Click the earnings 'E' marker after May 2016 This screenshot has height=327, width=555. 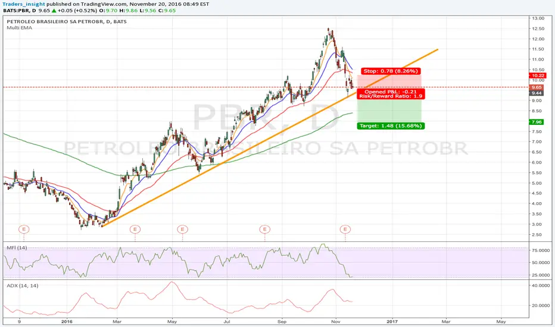click(182, 229)
